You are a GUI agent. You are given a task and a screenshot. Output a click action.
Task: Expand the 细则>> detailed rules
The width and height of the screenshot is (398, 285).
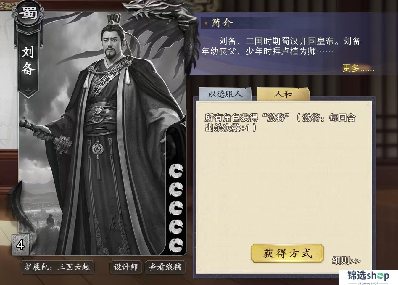[x=346, y=260]
